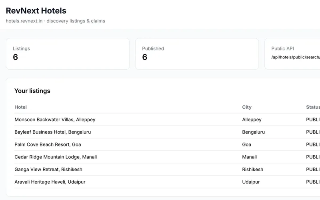The height and width of the screenshot is (200, 320).
Task: Click the Status column header
Action: pyautogui.click(x=313, y=107)
